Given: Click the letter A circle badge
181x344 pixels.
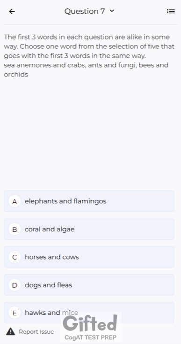Looking at the screenshot, I should [x=14, y=201].
